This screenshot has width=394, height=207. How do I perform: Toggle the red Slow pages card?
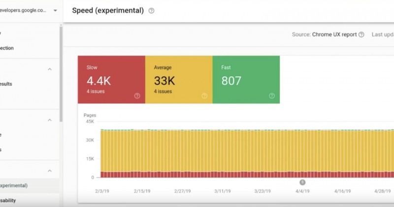click(x=111, y=79)
